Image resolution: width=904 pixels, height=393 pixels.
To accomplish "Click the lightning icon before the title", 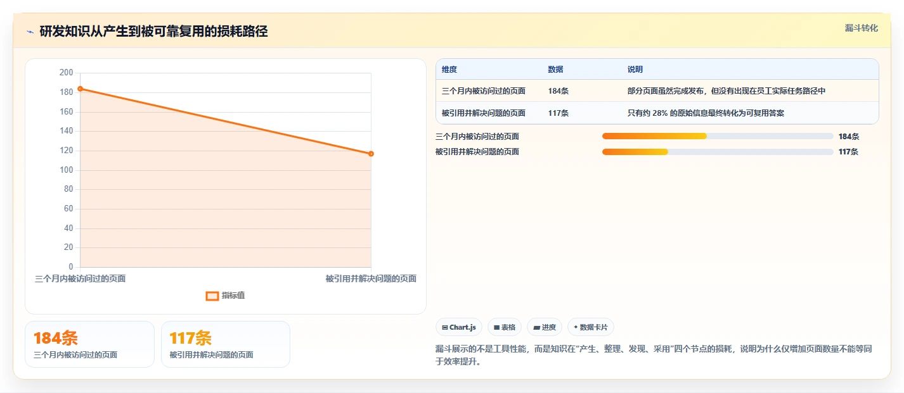I will coord(30,32).
